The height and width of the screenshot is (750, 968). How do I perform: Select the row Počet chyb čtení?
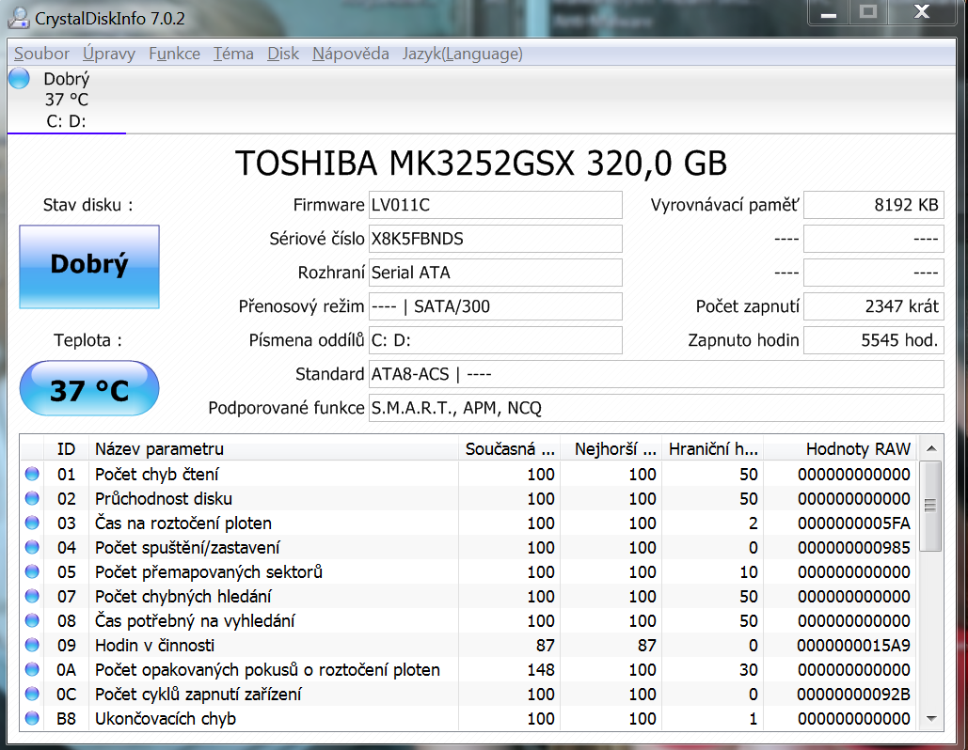click(x=468, y=474)
